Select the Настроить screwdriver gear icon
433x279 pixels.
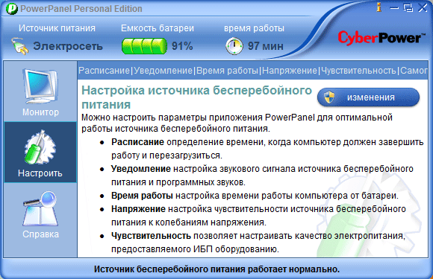pos(40,147)
